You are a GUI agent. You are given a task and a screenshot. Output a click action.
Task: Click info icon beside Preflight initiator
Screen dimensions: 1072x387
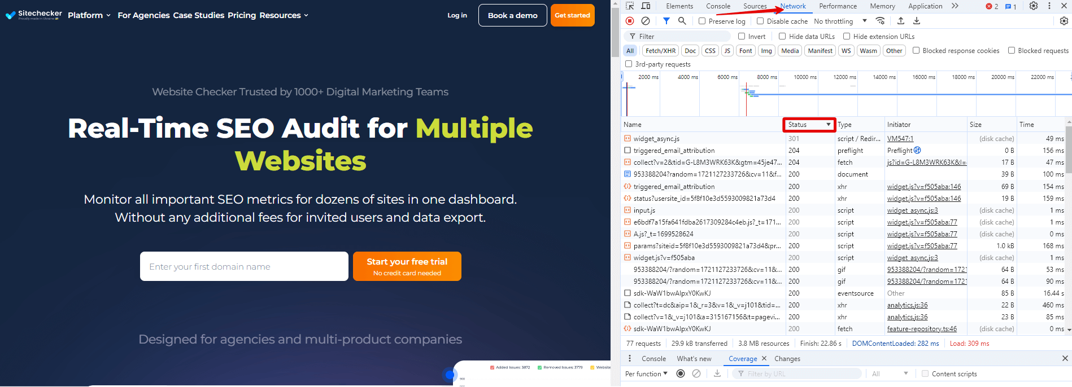pos(917,150)
